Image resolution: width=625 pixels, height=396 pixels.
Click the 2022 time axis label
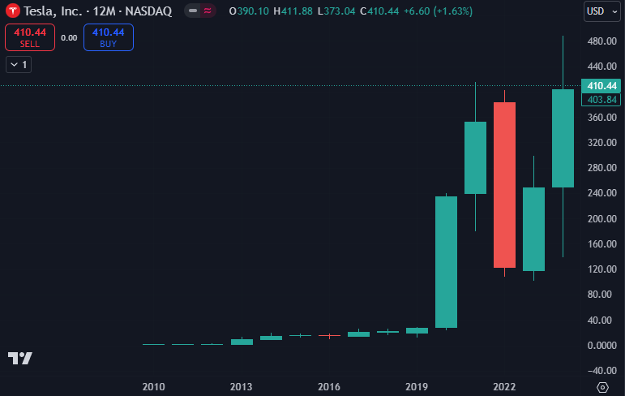point(504,387)
